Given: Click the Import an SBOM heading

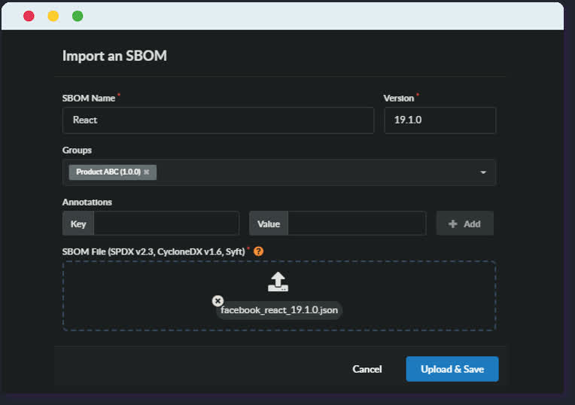Looking at the screenshot, I should (114, 56).
